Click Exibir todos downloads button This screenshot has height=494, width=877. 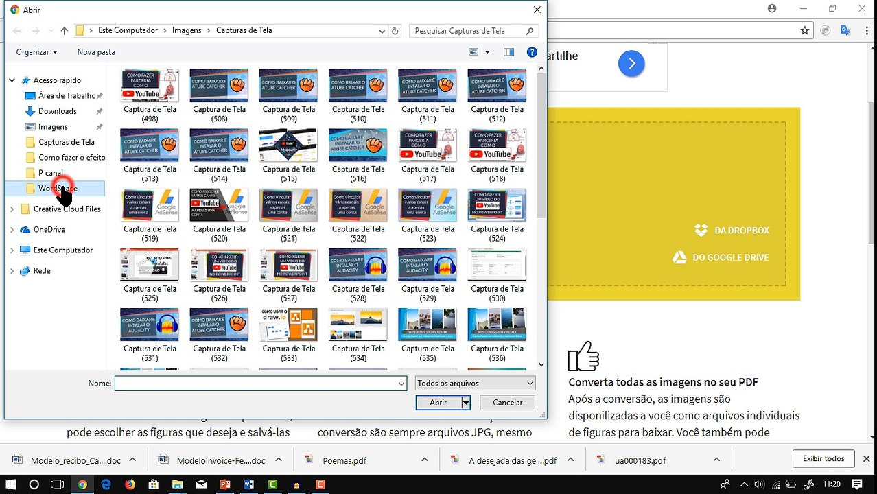pos(823,458)
